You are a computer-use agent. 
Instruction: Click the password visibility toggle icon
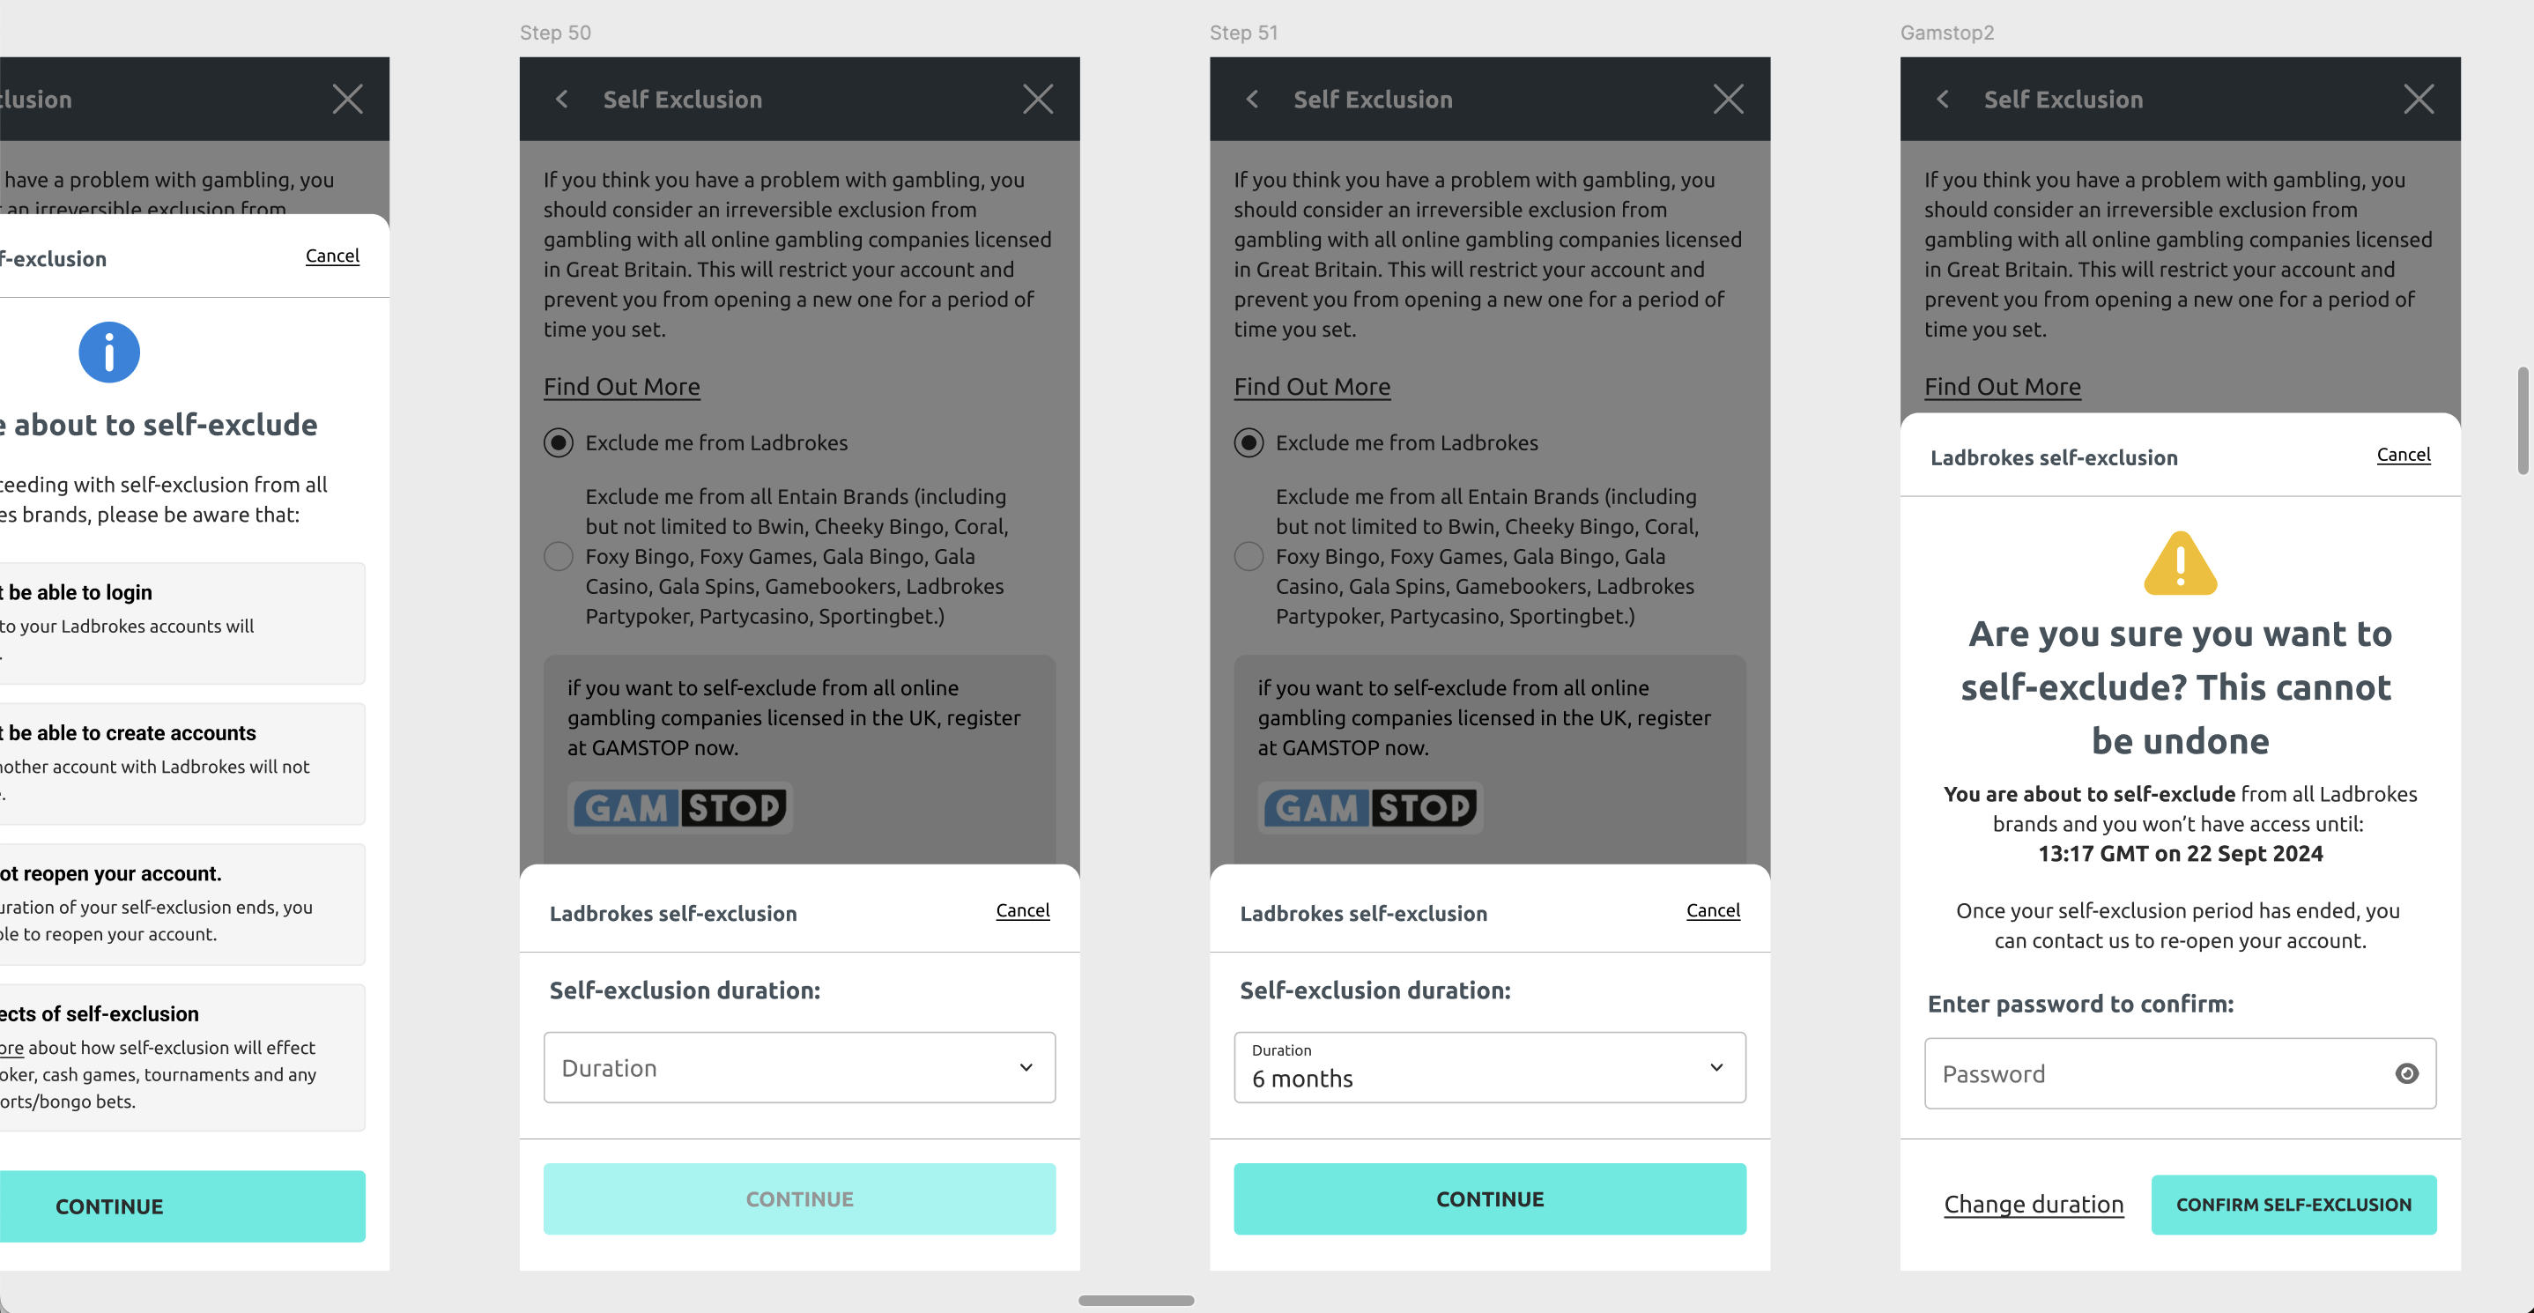tap(2405, 1072)
